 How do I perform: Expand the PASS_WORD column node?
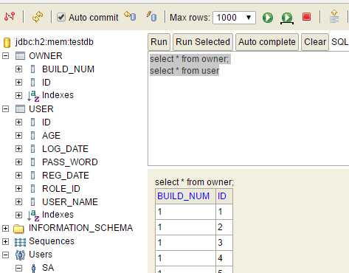(18, 162)
